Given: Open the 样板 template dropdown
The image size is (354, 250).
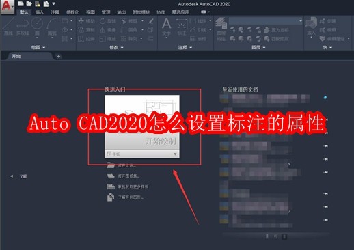Looking at the screenshot, I should click(142, 154).
